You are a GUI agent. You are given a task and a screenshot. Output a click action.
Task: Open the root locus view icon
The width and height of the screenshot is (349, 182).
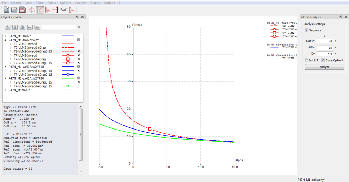tap(56, 10)
